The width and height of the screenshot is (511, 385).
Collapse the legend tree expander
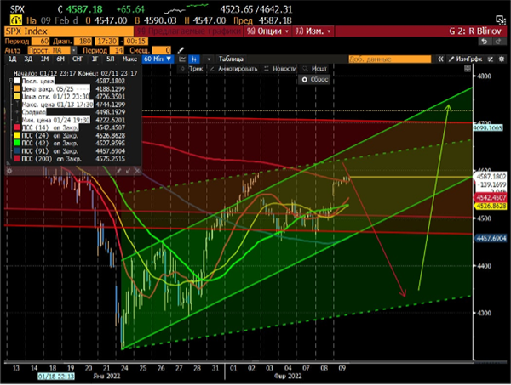point(10,80)
